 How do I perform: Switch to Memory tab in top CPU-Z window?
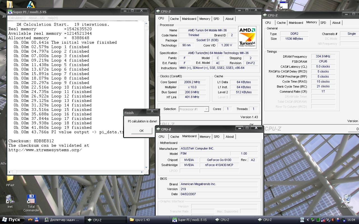click(x=205, y=19)
